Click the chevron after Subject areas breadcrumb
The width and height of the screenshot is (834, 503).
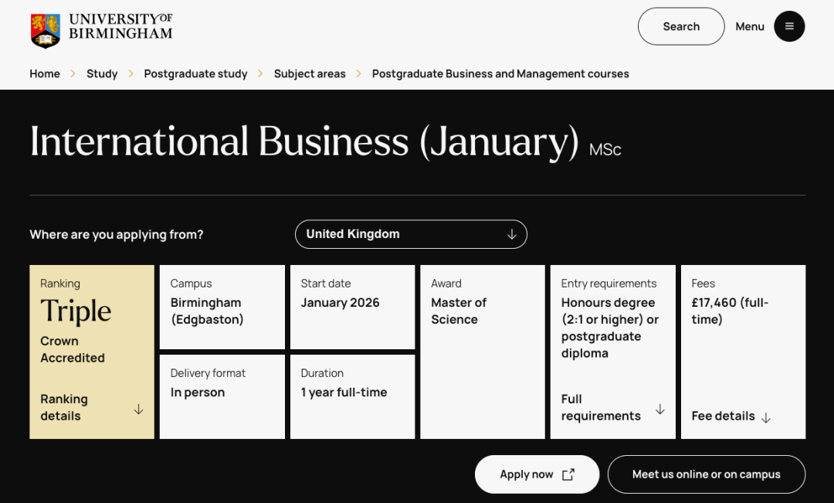point(358,73)
